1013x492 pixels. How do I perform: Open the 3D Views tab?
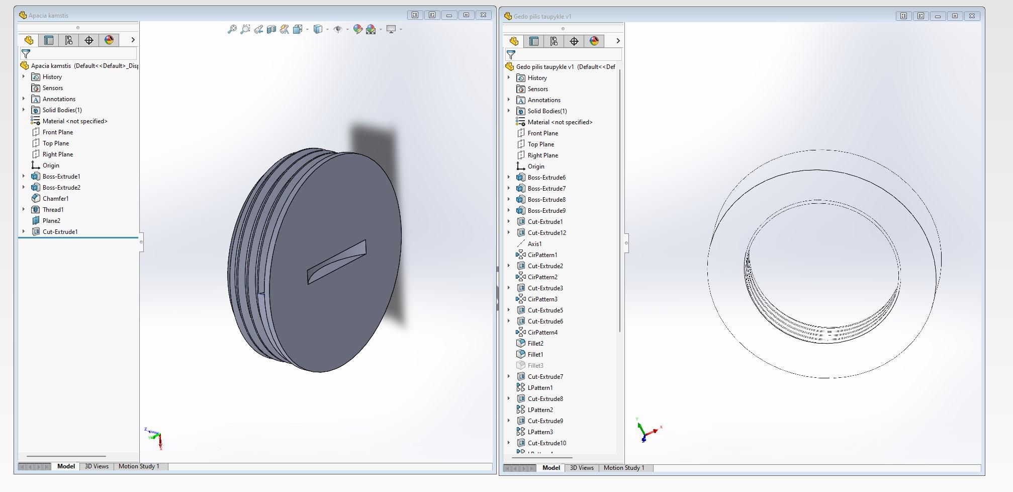pos(96,466)
